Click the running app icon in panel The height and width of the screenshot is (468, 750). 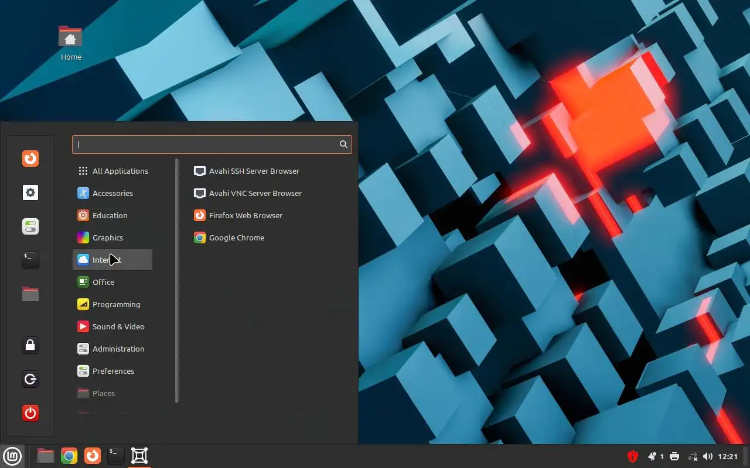(139, 456)
